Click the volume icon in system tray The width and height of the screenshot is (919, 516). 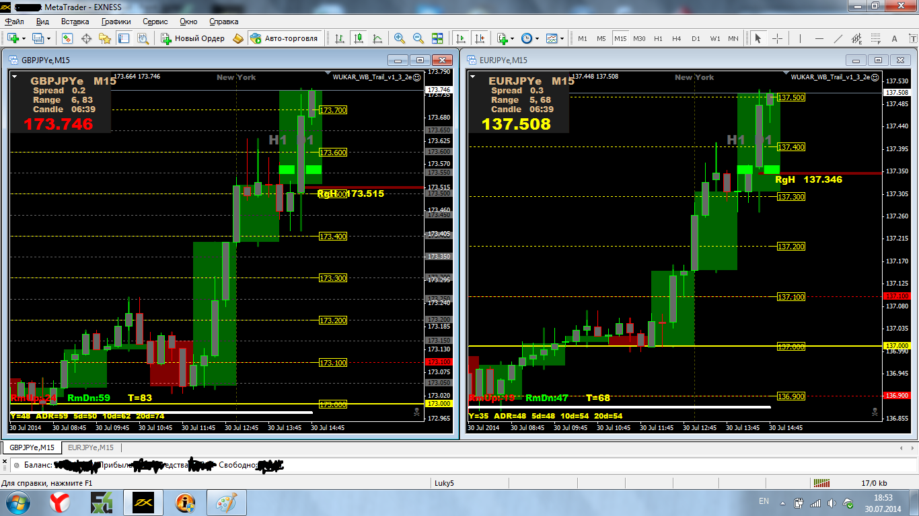coord(833,503)
